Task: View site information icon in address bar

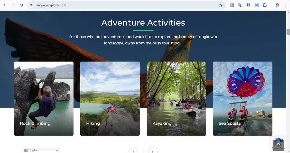Action: [x=31, y=5]
